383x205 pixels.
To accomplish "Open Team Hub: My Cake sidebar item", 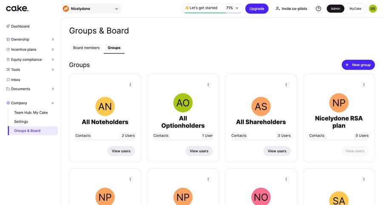I will (x=31, y=113).
